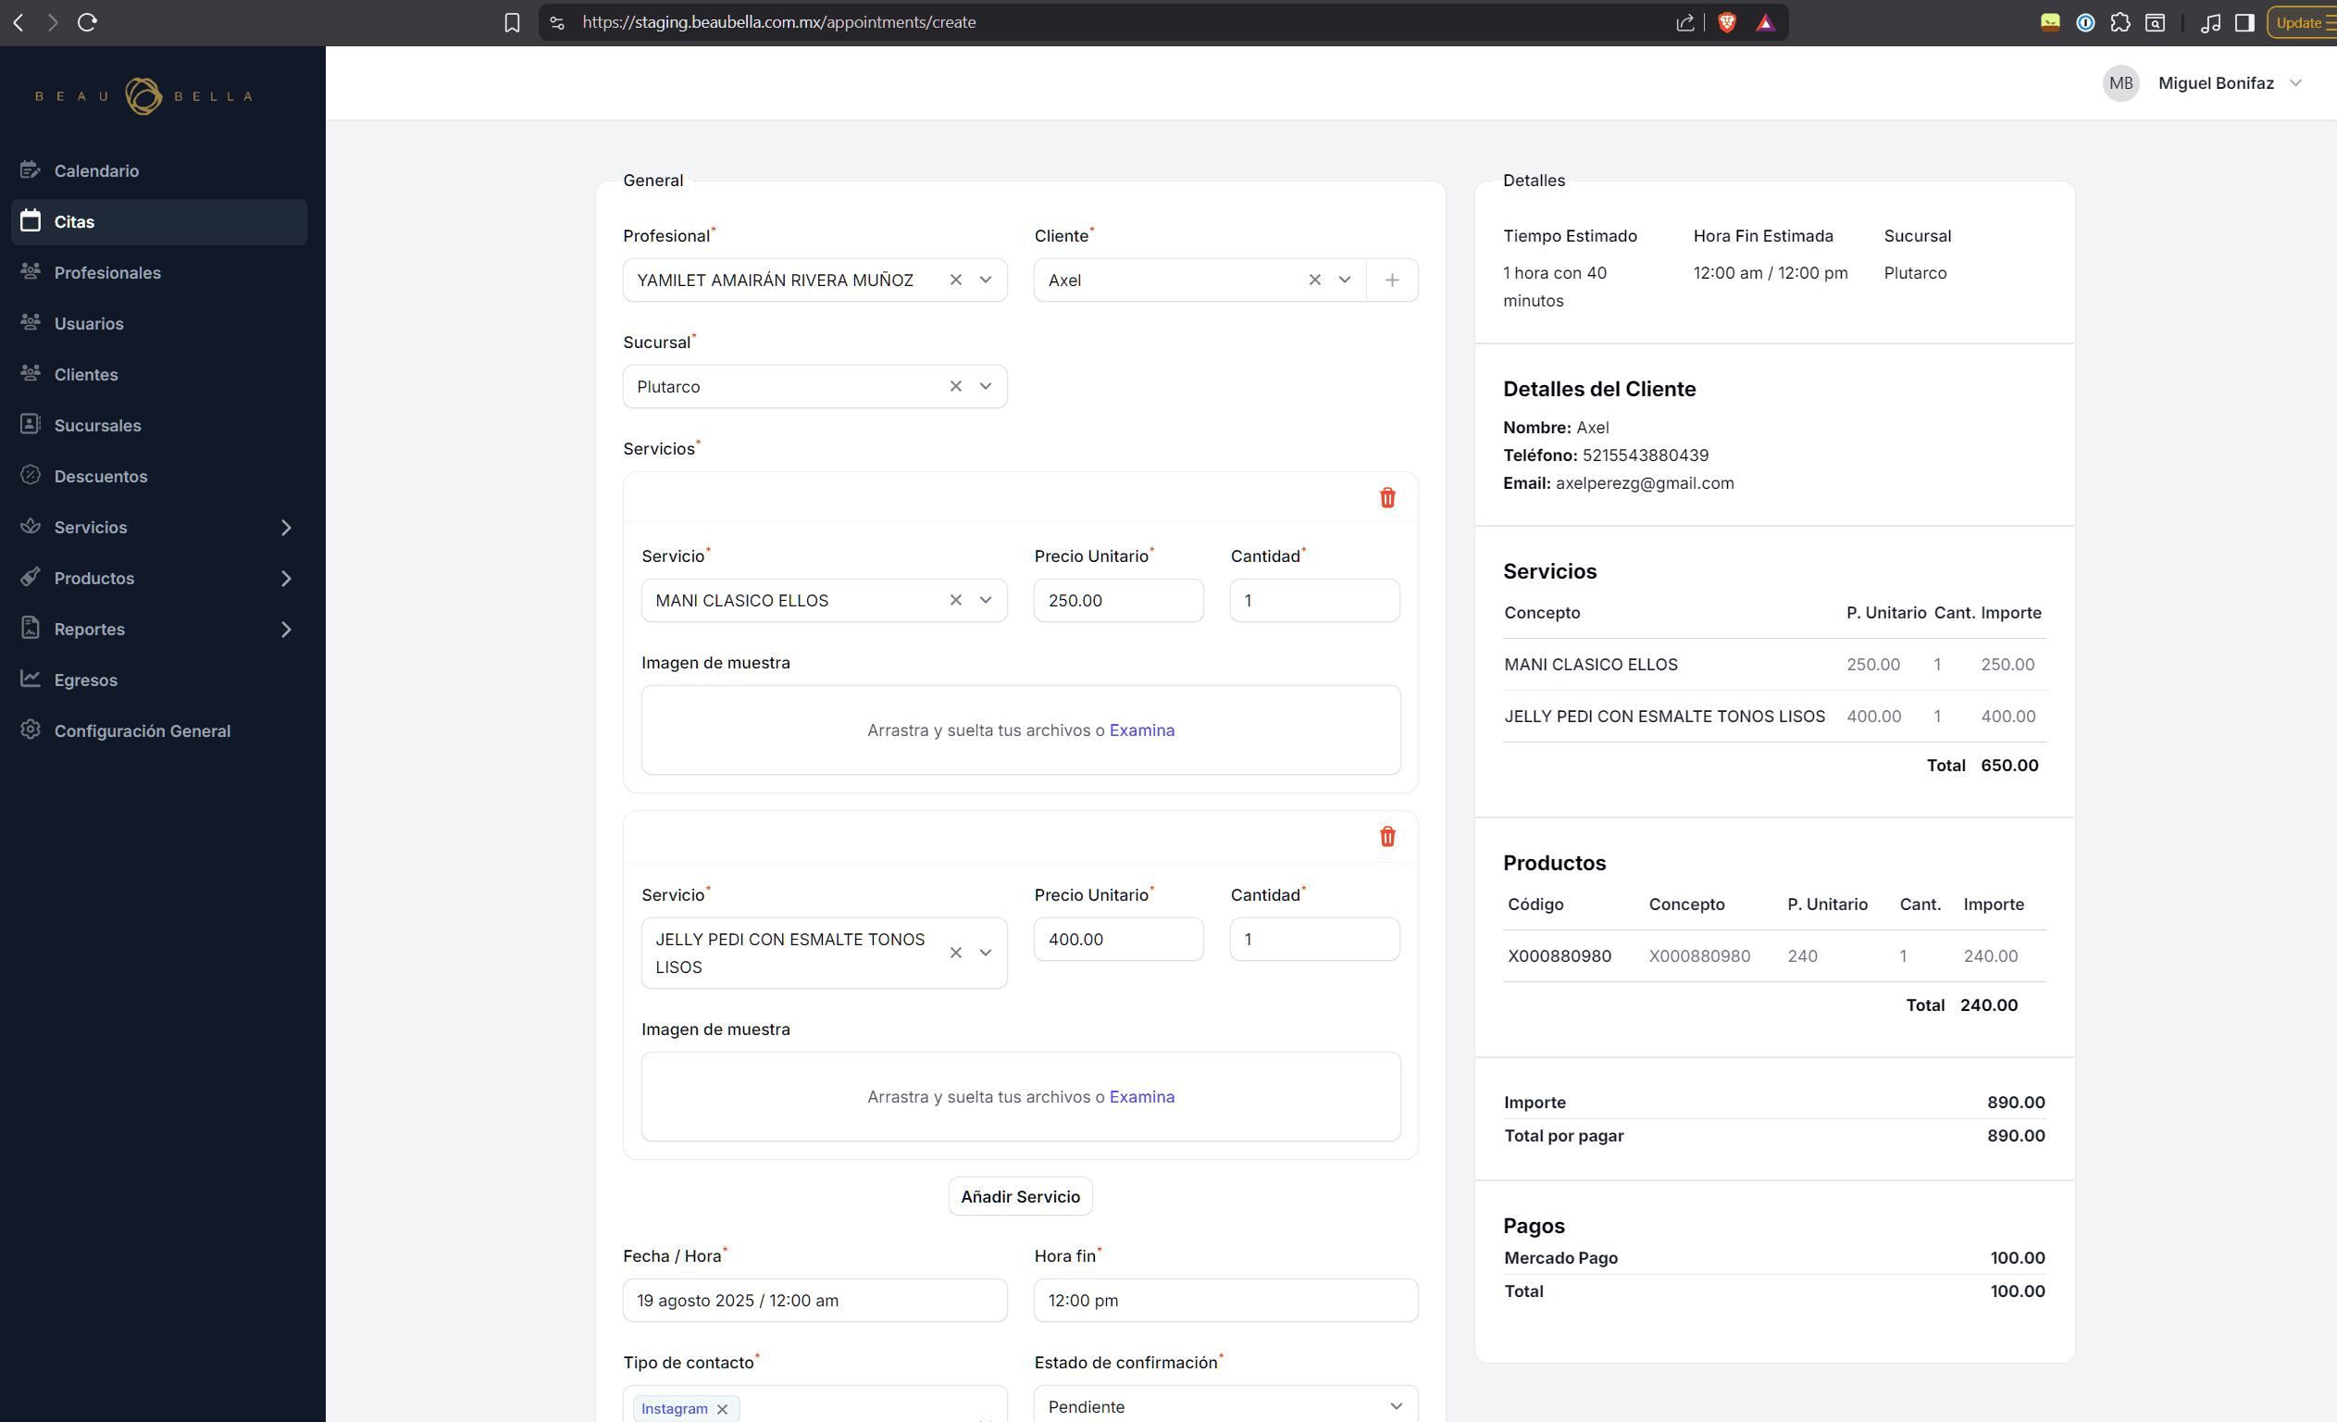Click the plus icon to add new client

(1391, 280)
